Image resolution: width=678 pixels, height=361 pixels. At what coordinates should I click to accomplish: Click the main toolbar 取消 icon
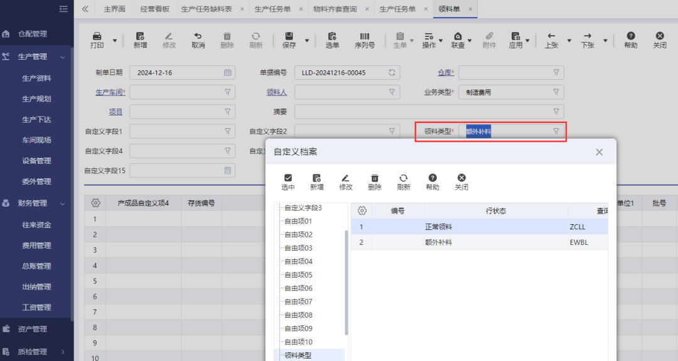[x=198, y=36]
